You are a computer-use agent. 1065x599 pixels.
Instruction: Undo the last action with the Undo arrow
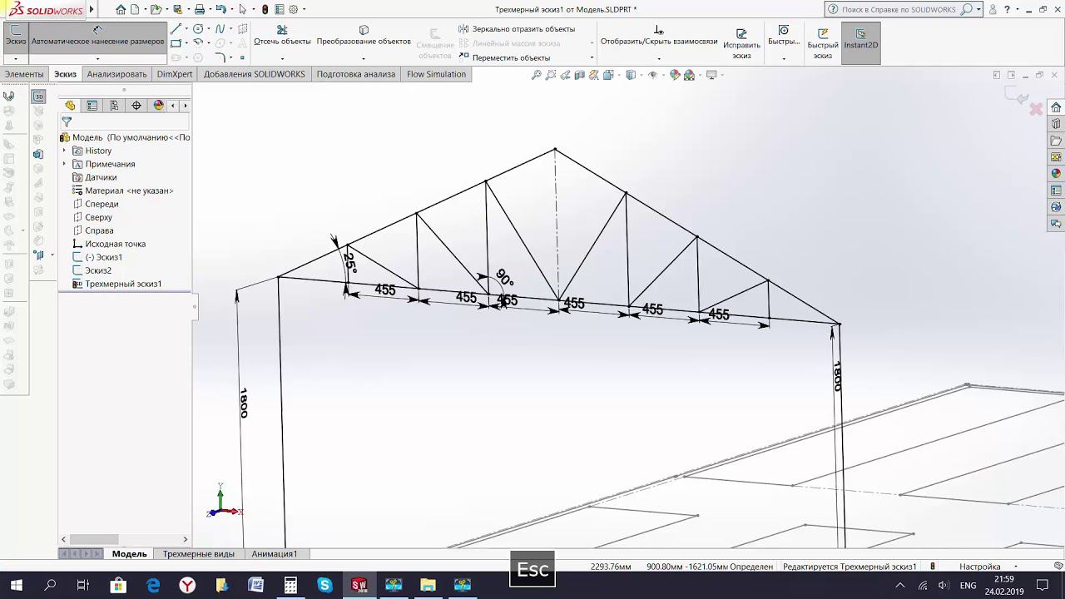pos(220,9)
